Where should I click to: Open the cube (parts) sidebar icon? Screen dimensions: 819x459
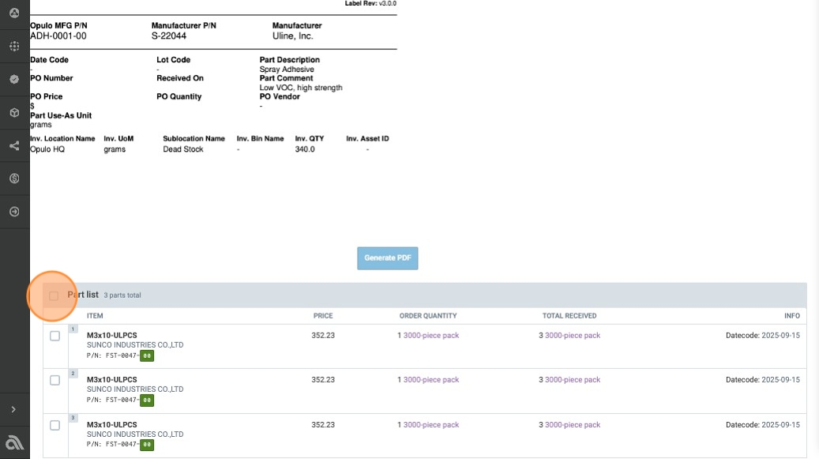click(14, 112)
